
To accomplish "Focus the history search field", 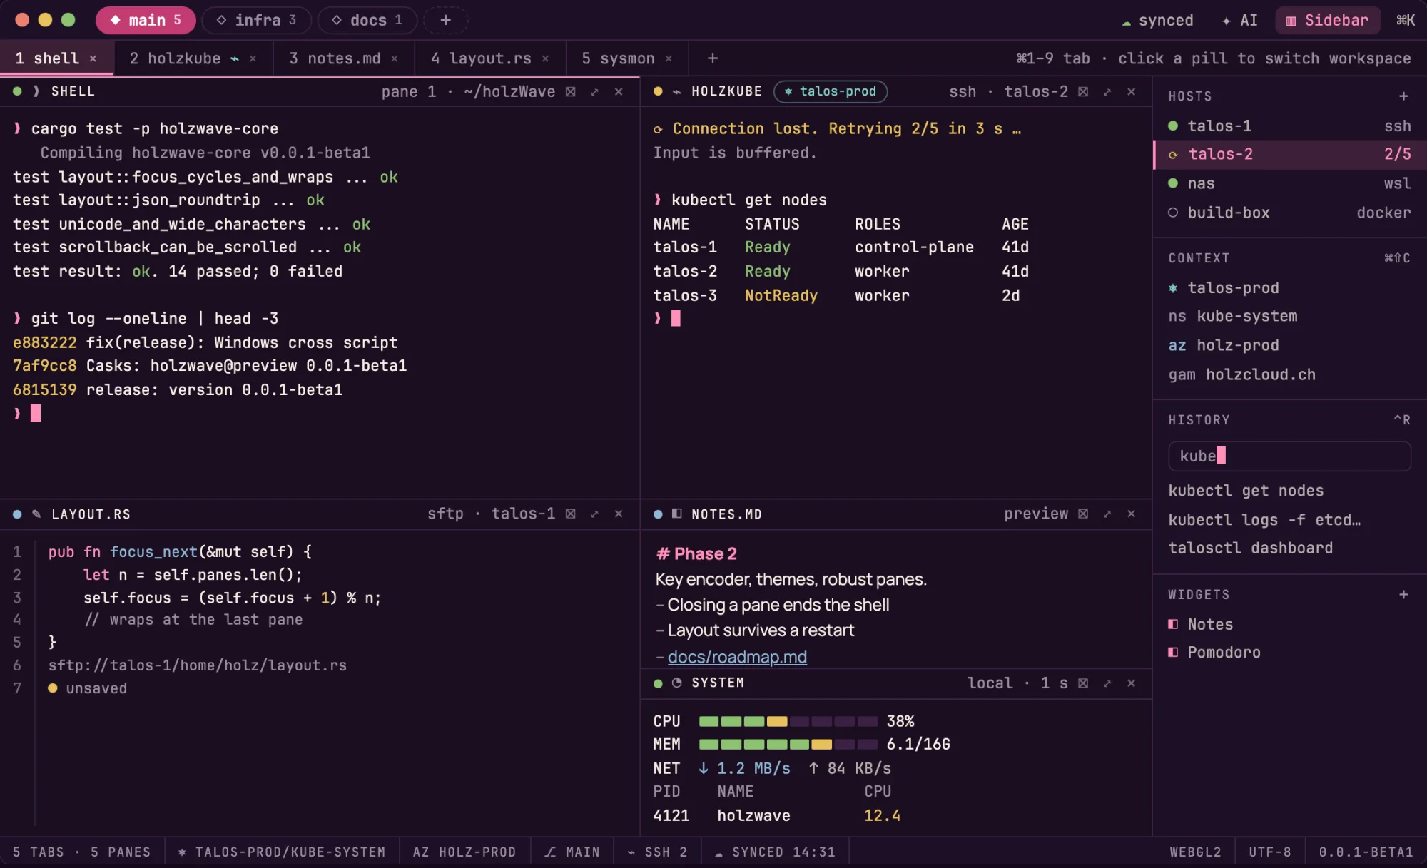I will click(x=1289, y=456).
